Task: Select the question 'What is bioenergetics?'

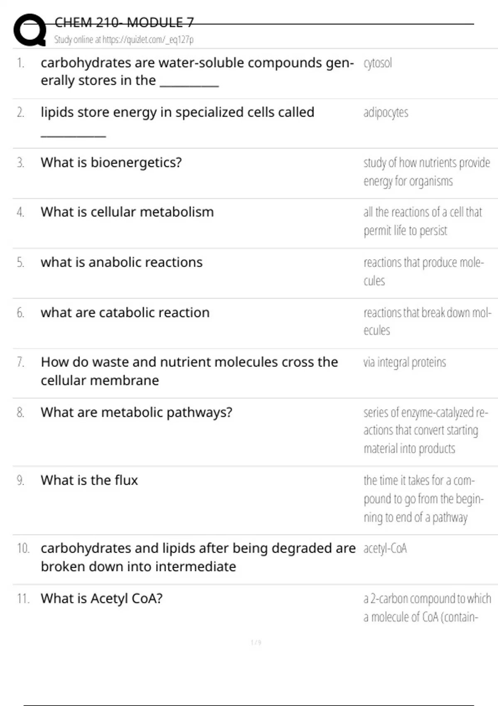Action: pos(111,162)
